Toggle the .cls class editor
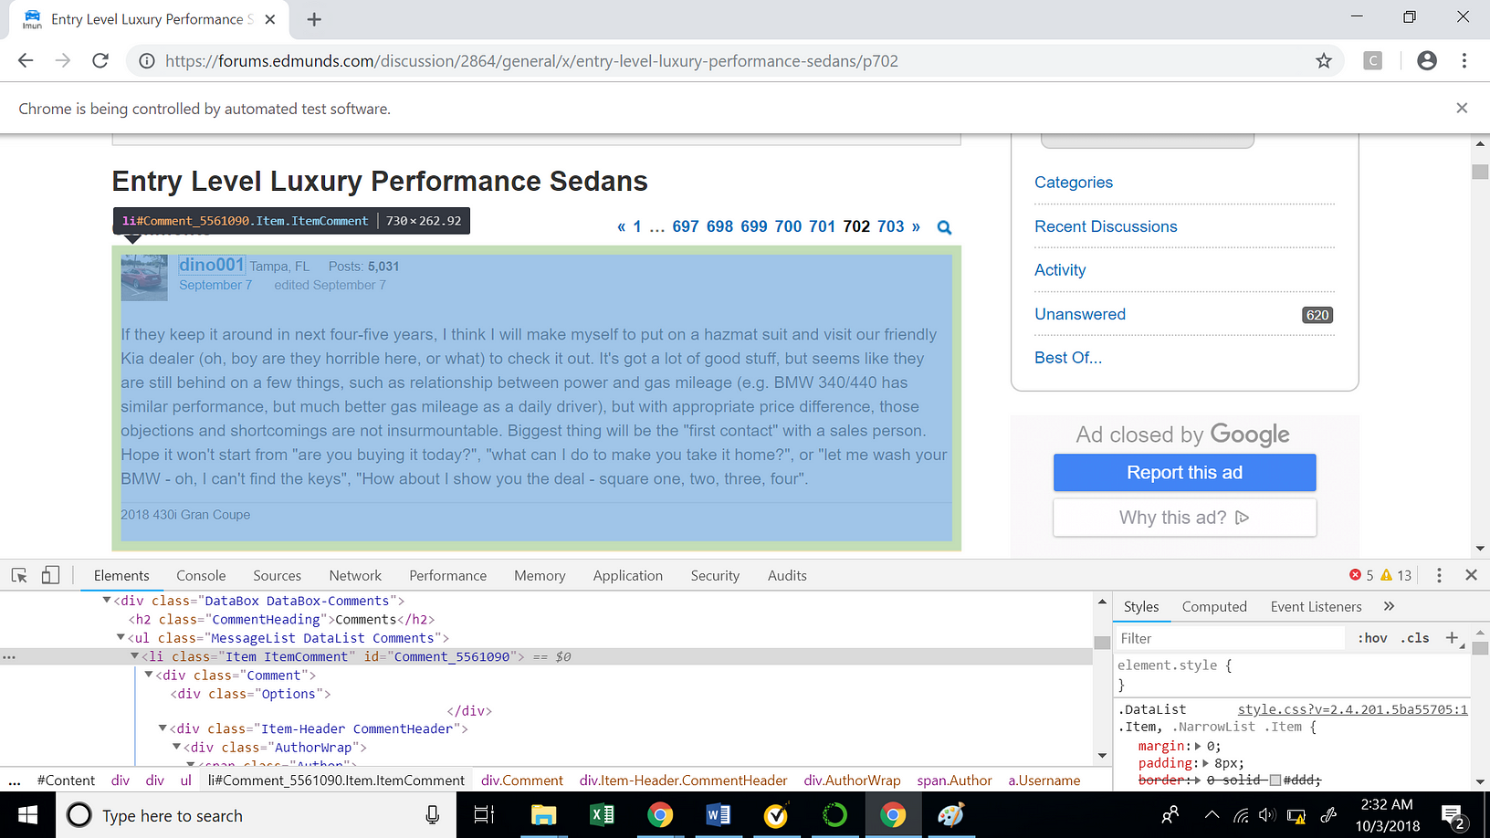The width and height of the screenshot is (1490, 838). click(1415, 638)
